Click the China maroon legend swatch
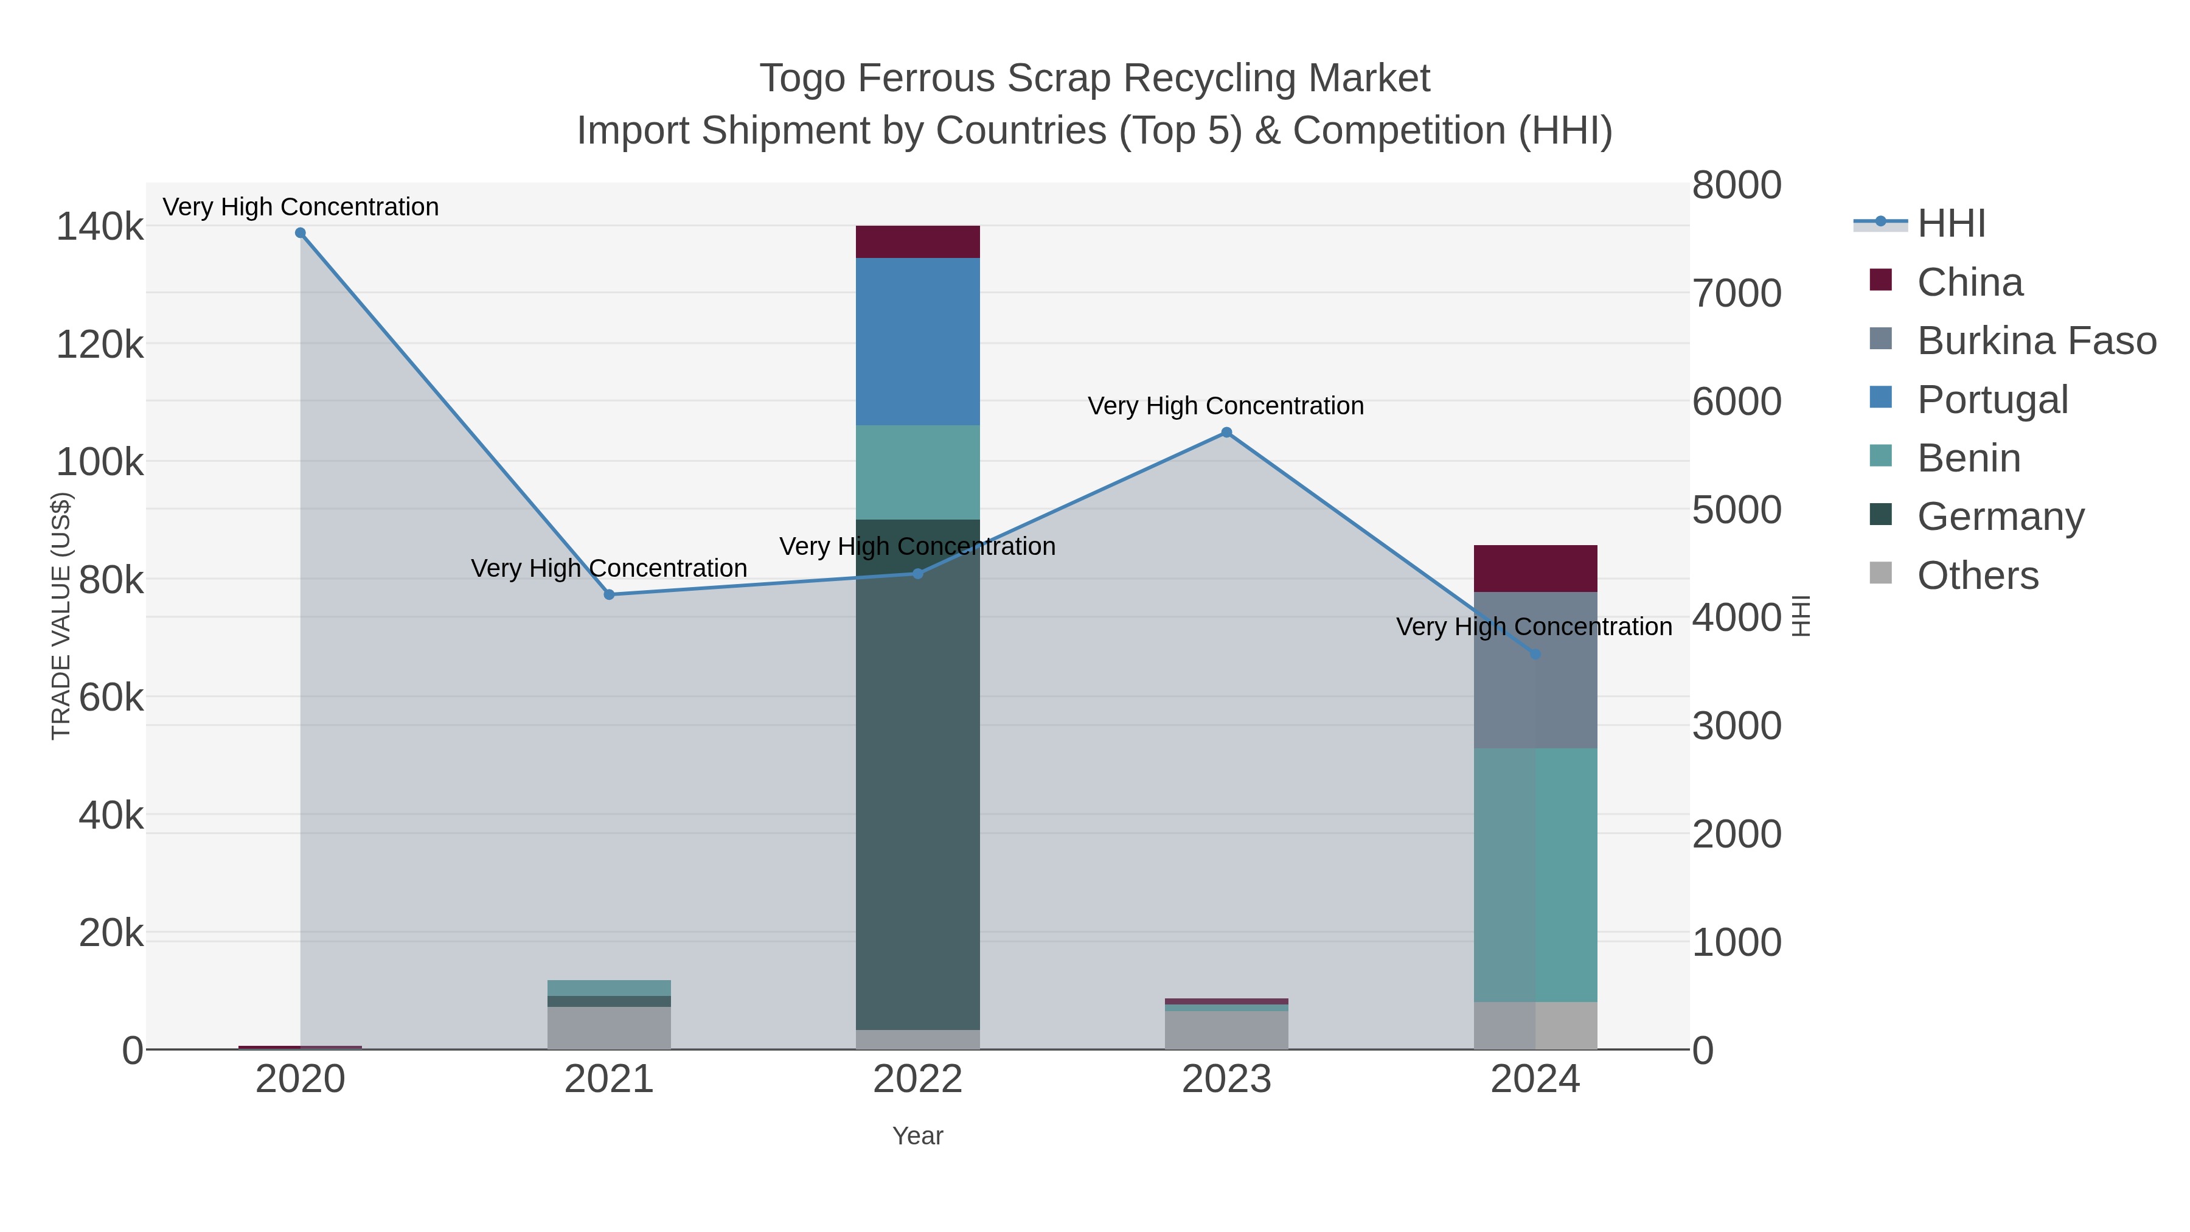This screenshot has width=2190, height=1232. click(x=1880, y=280)
